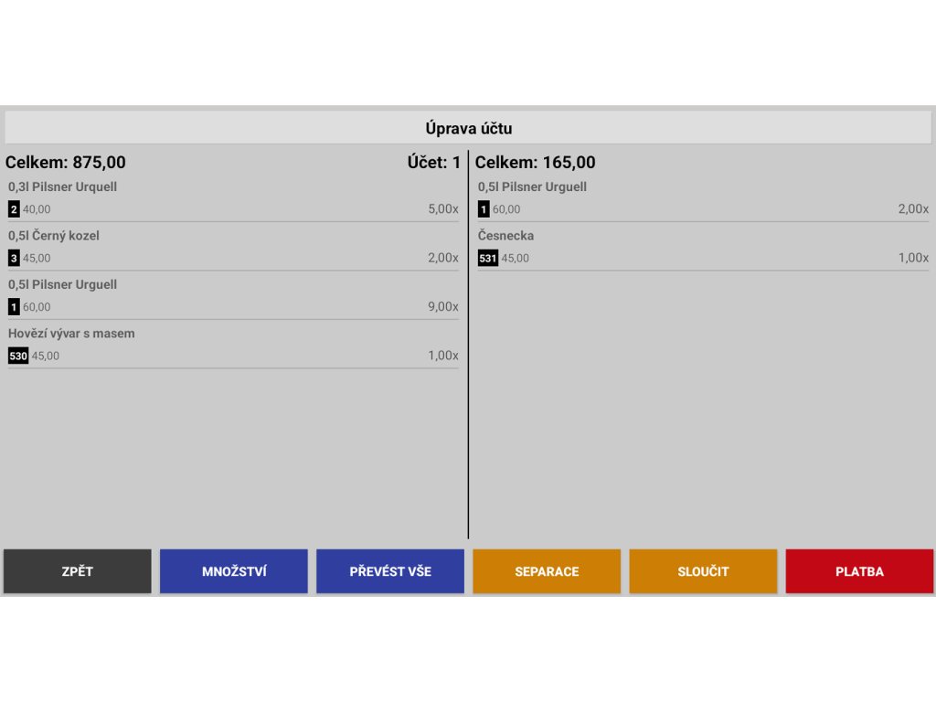Select 0,3l Pilsner Urquell item on left bill
This screenshot has height=702, width=936.
[x=233, y=197]
